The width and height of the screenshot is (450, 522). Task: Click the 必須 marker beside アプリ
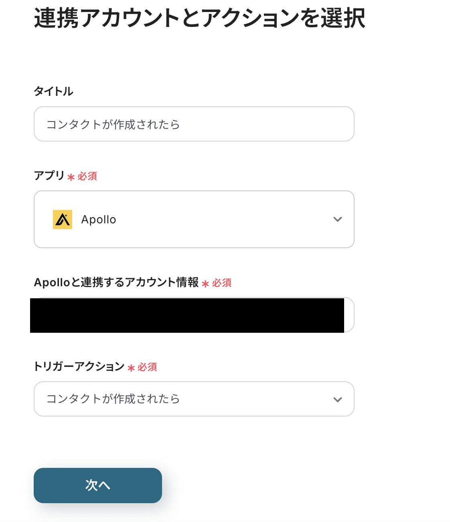(x=87, y=176)
